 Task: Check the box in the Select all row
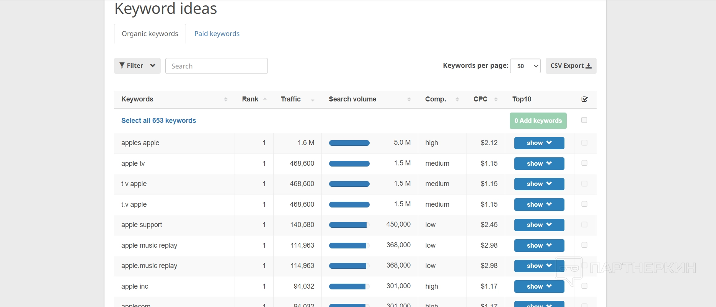click(584, 120)
